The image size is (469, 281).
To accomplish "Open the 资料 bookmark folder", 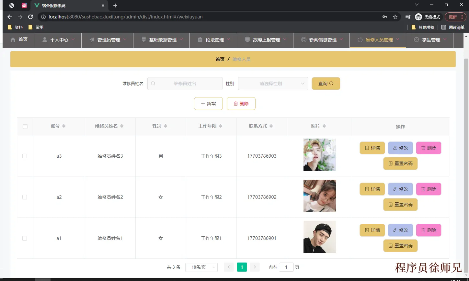I will (15, 27).
